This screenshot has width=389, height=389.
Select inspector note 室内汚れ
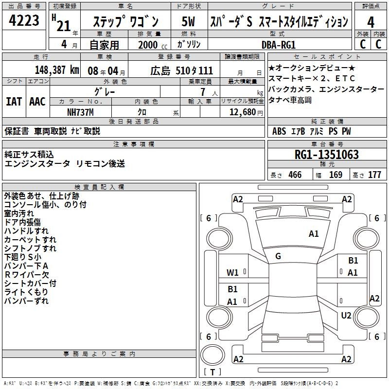tap(19, 213)
